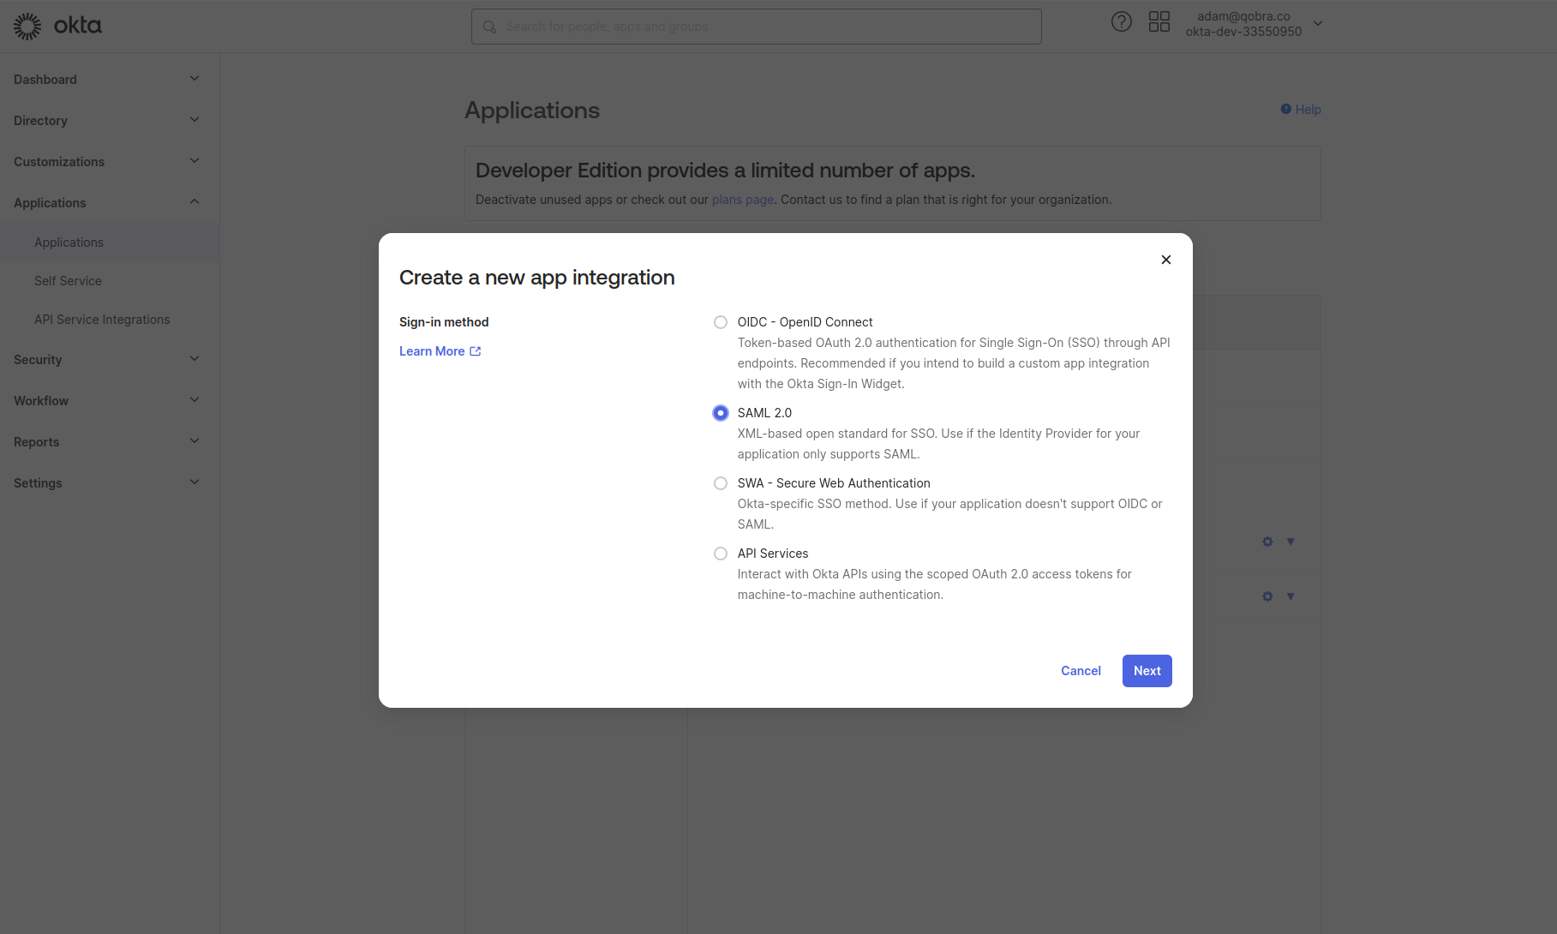Close the Create app integration dialog
Viewport: 1557px width, 934px height.
(x=1165, y=260)
